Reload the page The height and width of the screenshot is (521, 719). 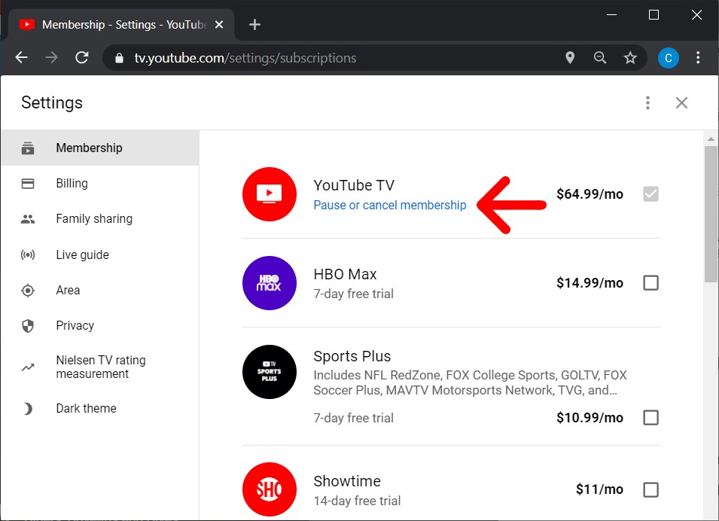tap(81, 57)
